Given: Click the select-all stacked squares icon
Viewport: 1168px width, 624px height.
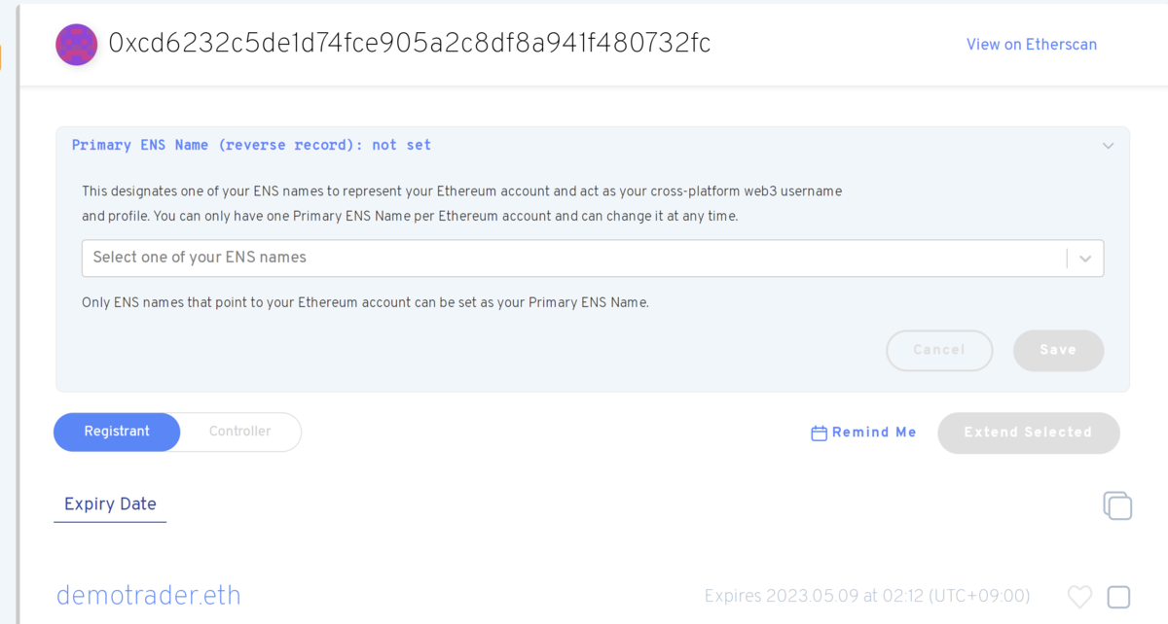Looking at the screenshot, I should tap(1117, 505).
